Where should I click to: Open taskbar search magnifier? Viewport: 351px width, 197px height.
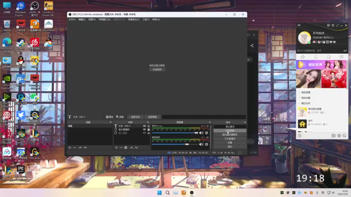168,193
